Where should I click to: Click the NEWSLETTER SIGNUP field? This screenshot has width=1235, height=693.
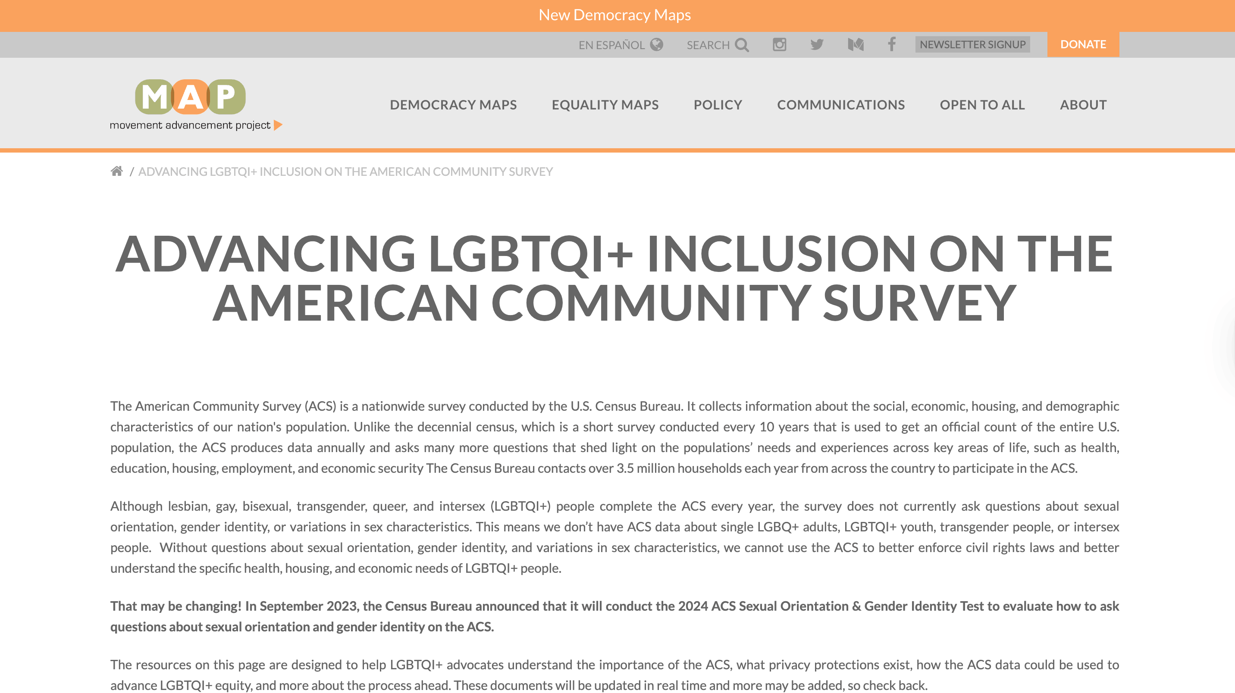click(x=972, y=44)
